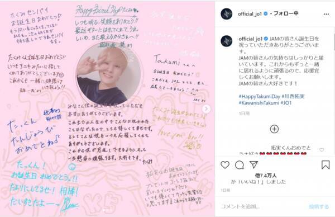The width and height of the screenshot is (335, 217).
Task: Share the post via paper plane icon
Action: [253, 164]
